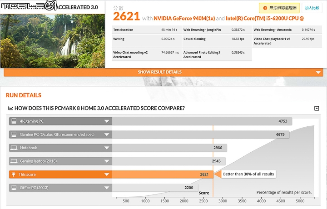The height and width of the screenshot is (209, 327).
Task: Click the warning icon in yellow button
Action: tap(265, 8)
